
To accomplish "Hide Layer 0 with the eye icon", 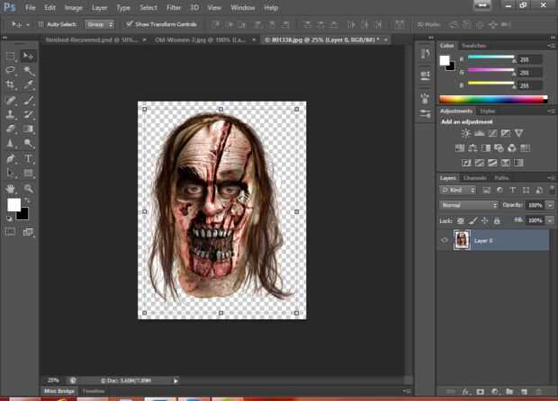I will point(445,240).
